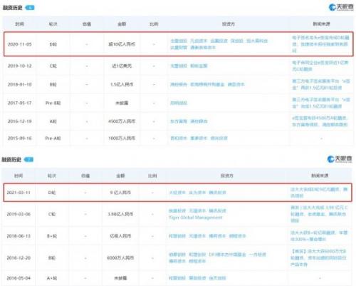Click the sole investor link in 2017-05-17 Pre-B row
The width and height of the screenshot is (356, 286).
179,103
